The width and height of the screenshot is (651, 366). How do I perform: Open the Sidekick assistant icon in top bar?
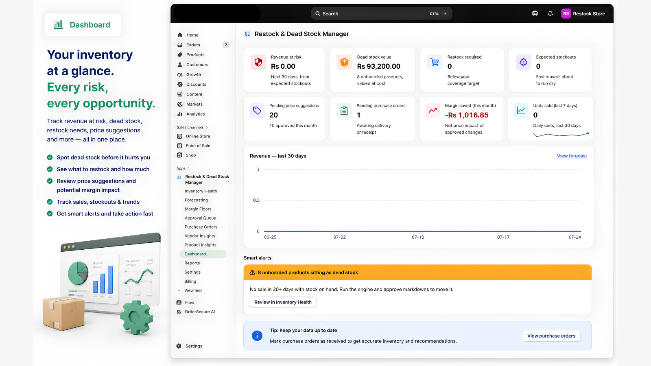(x=535, y=13)
